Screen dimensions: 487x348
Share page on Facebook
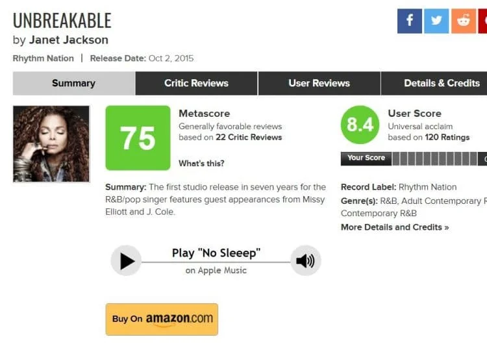pos(410,21)
